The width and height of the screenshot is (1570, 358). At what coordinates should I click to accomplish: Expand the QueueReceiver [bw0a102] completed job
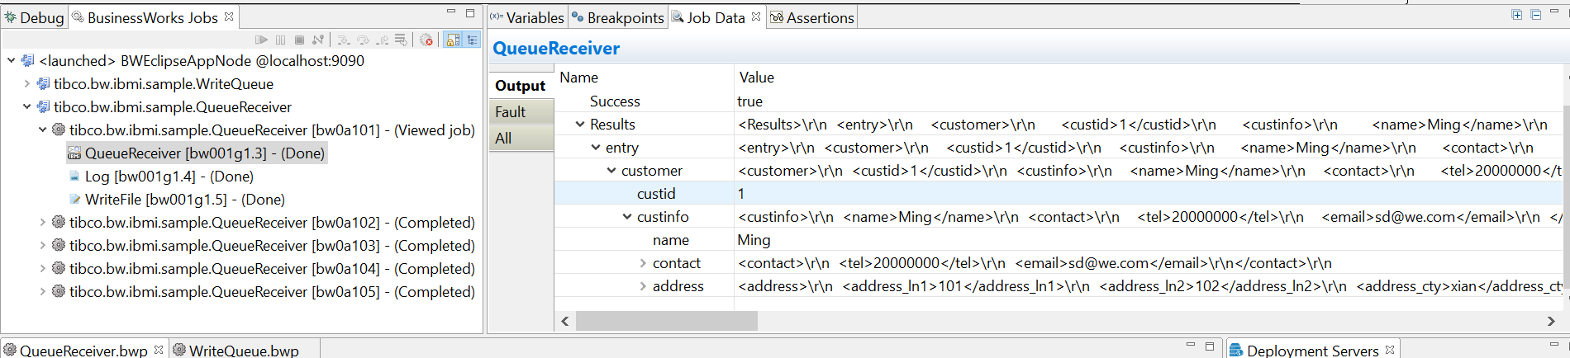coord(43,222)
